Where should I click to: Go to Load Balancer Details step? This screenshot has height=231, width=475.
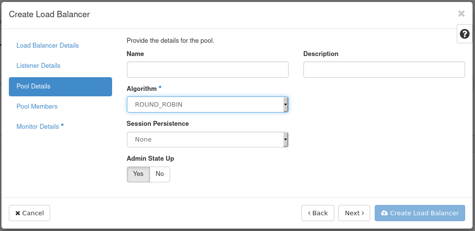[x=48, y=46]
